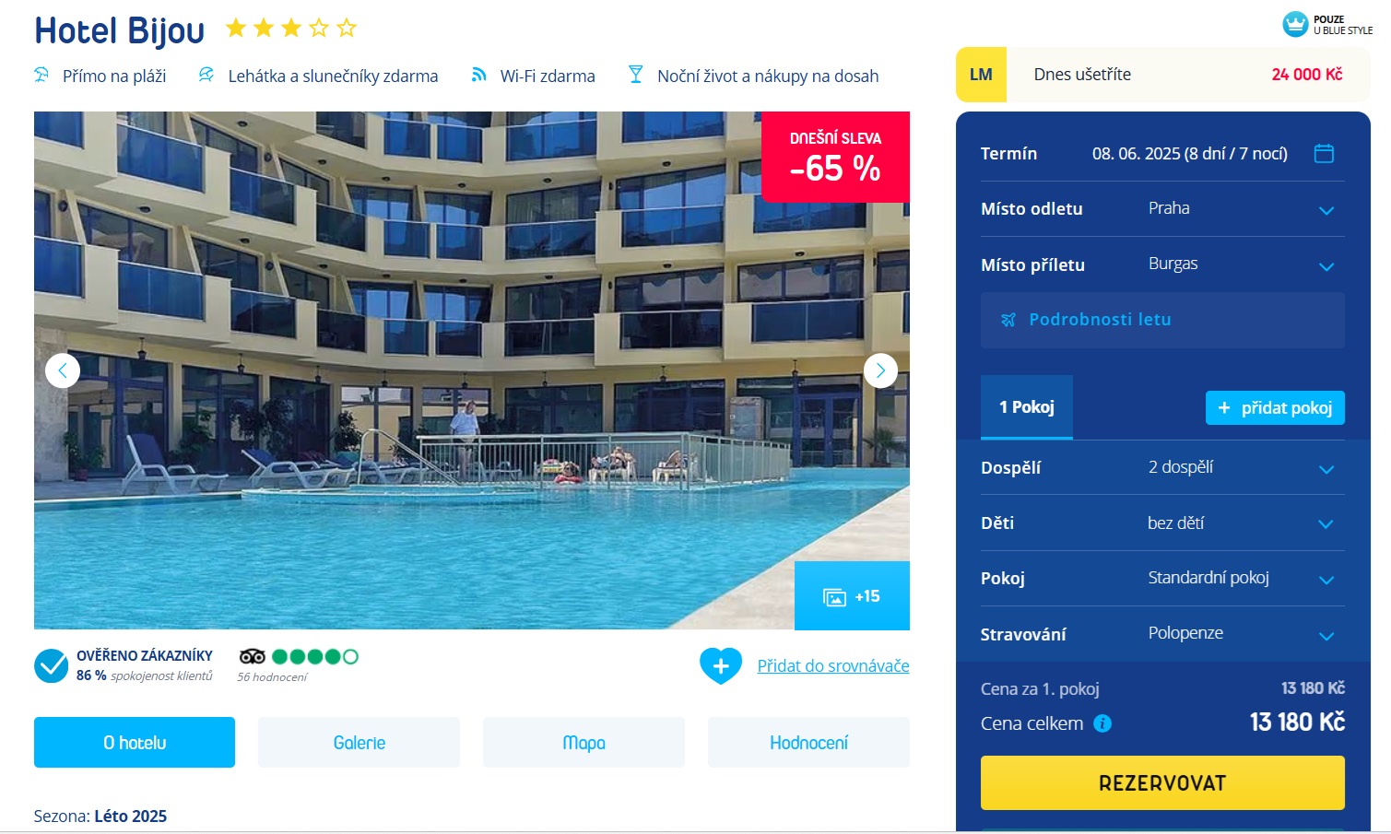Click the airplane icon in Podrobnosti letu
Image resolution: width=1391 pixels, height=834 pixels.
1008,320
